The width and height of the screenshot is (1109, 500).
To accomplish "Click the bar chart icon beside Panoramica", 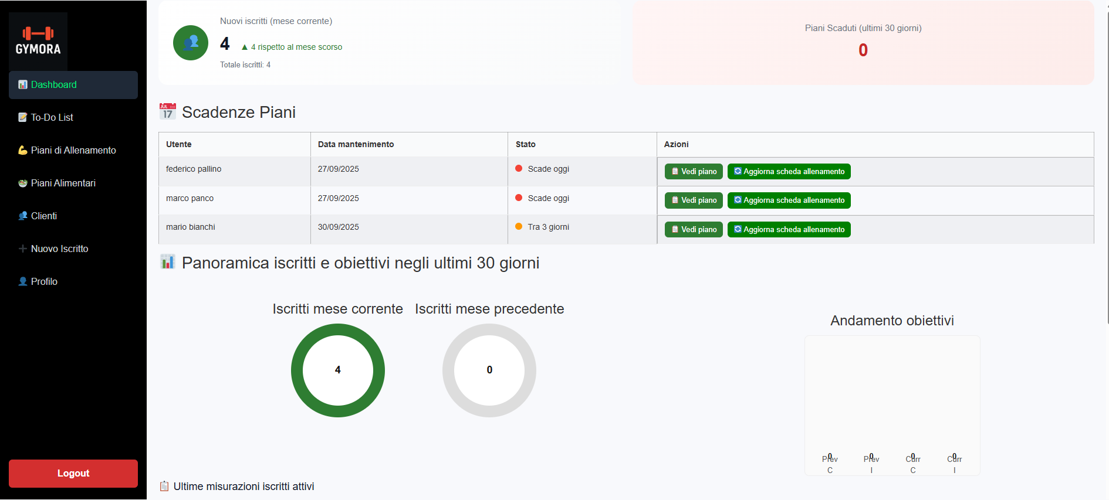I will (168, 262).
